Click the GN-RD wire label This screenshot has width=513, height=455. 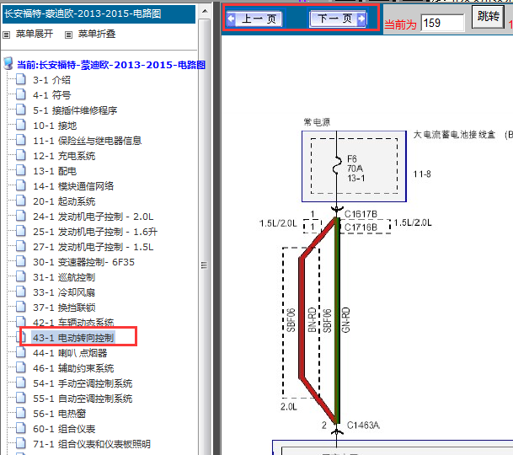[x=346, y=320]
